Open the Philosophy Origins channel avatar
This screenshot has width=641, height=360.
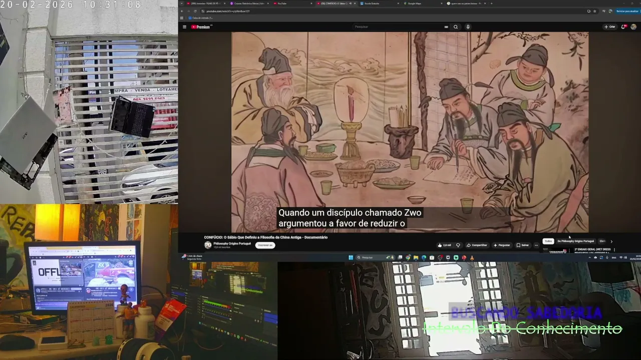pos(208,245)
